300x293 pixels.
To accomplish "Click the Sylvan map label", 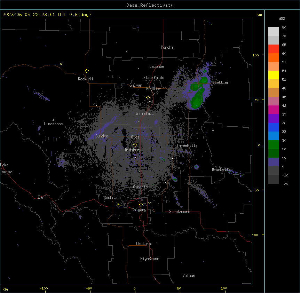I will tap(136, 85).
